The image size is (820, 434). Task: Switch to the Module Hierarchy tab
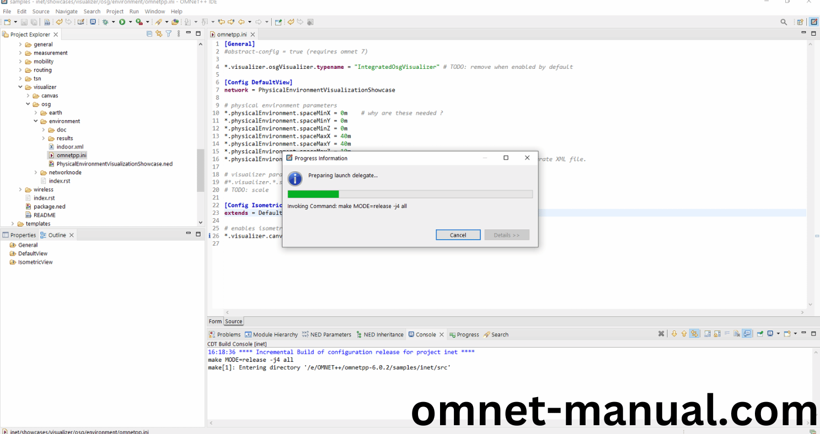point(271,334)
